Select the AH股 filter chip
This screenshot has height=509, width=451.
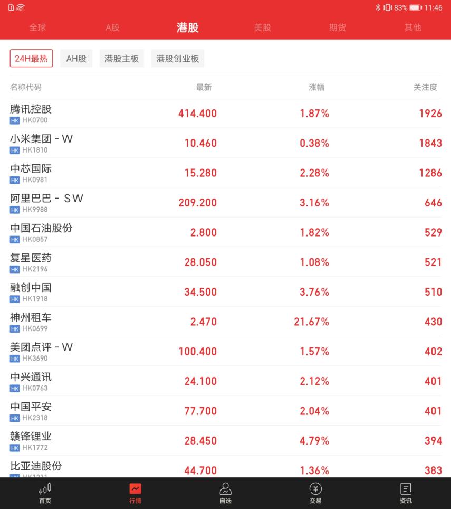(x=75, y=58)
